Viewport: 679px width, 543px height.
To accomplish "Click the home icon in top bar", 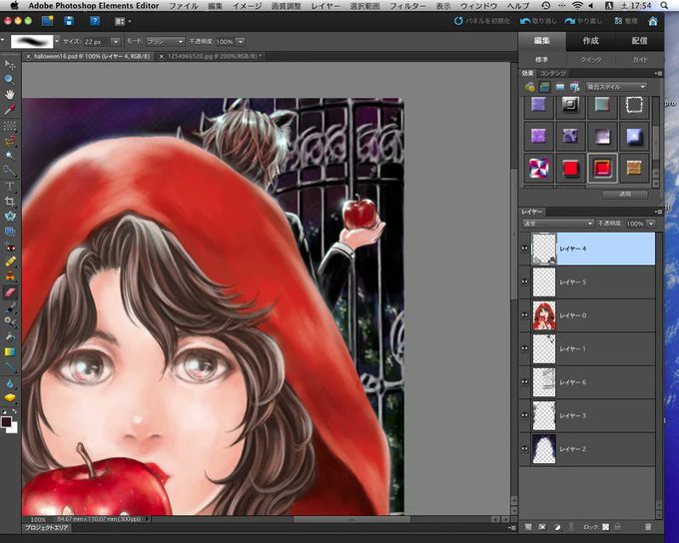I will click(x=652, y=20).
